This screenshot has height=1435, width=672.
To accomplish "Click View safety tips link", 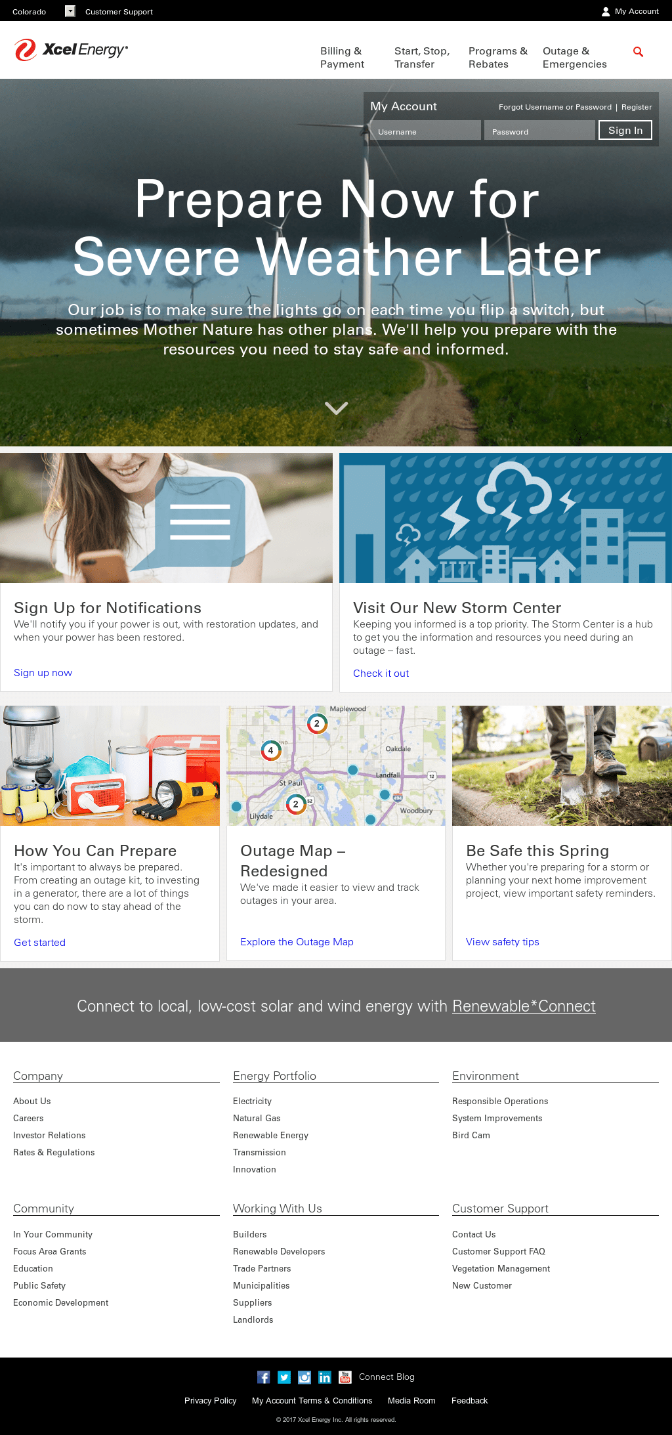I will pos(503,942).
